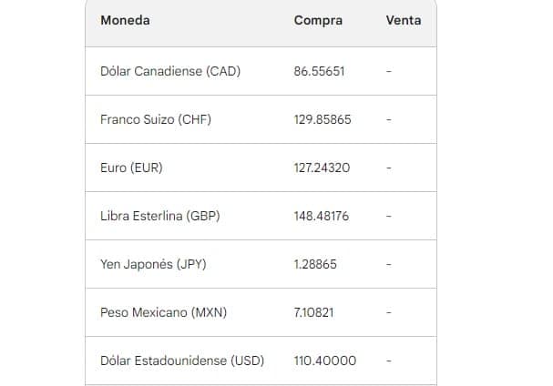Click the USD buy value 110.40000

point(325,361)
